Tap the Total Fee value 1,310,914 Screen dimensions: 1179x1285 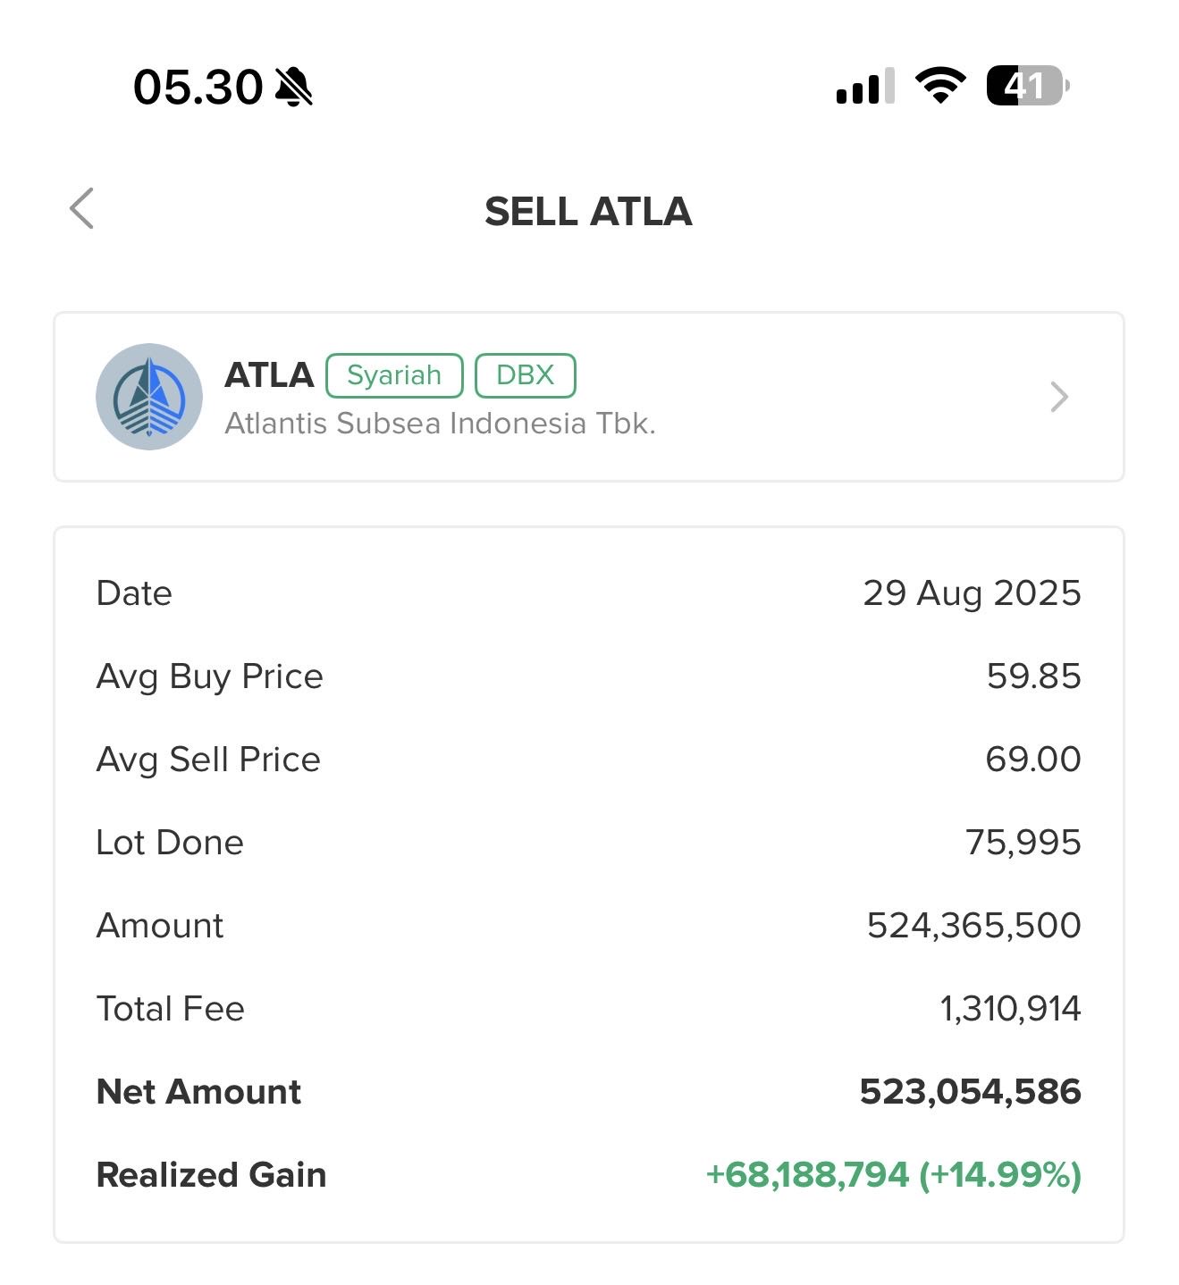(1010, 1009)
